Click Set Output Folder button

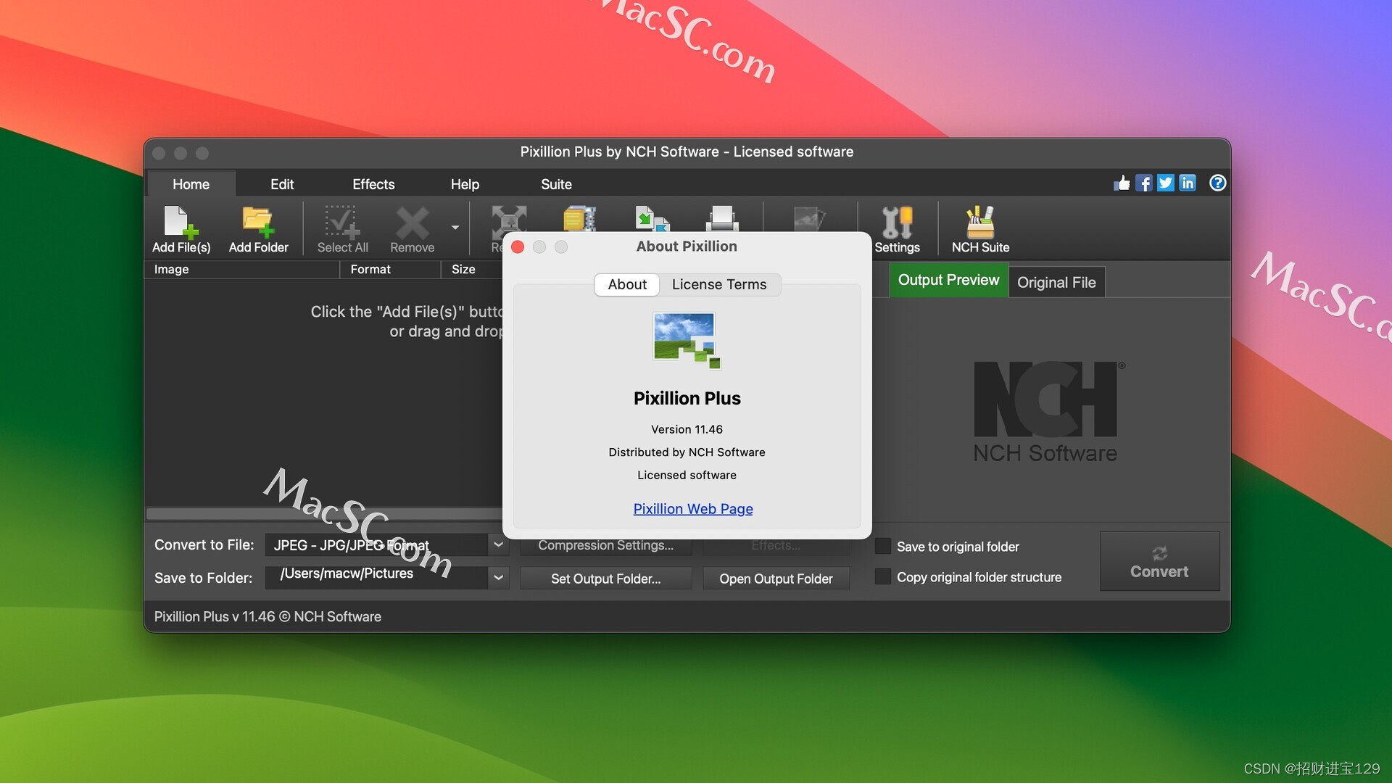tap(606, 577)
